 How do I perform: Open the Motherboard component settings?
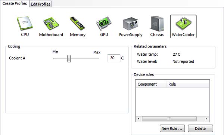[51, 24]
